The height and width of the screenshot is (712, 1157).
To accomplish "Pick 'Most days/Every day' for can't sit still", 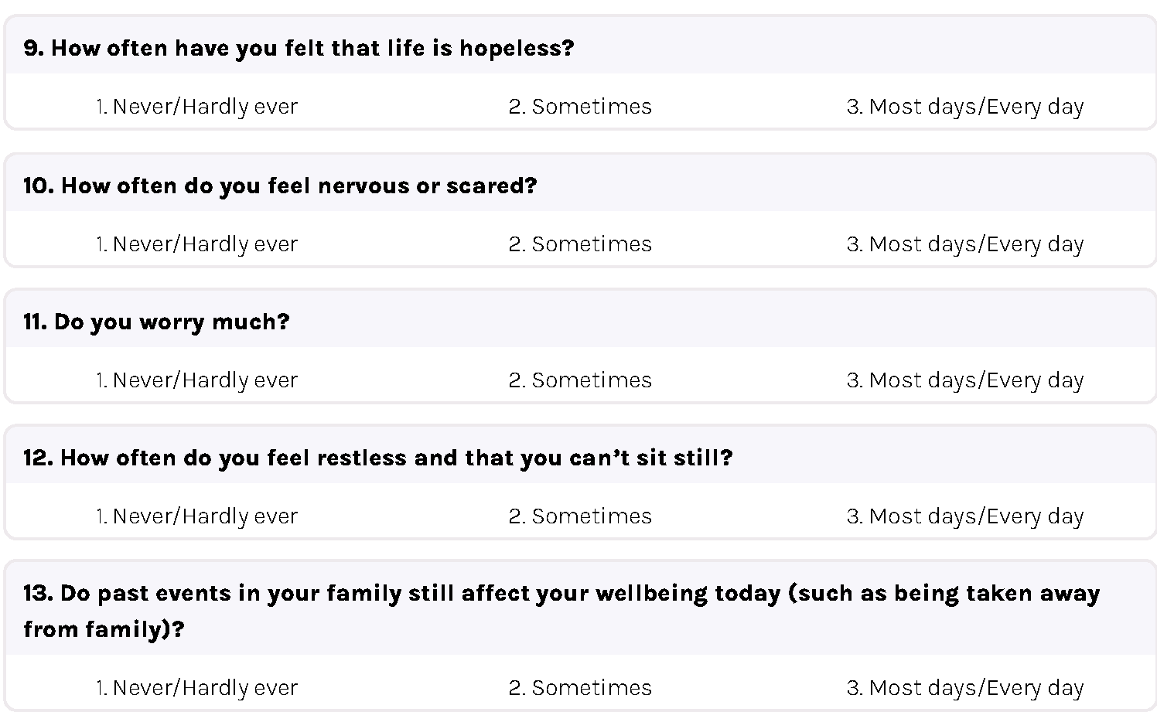I will (965, 516).
